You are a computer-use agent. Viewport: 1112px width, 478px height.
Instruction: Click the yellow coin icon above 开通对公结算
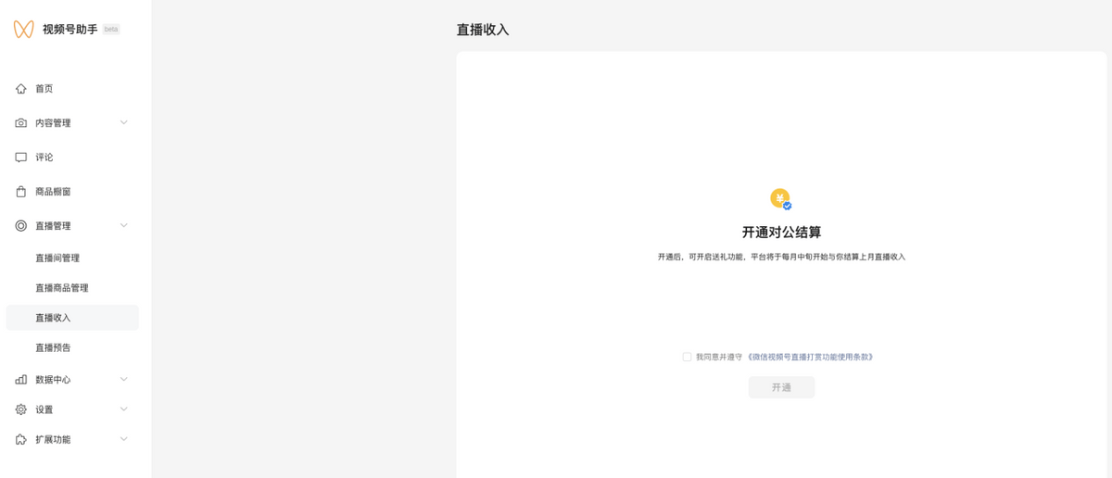pos(781,199)
